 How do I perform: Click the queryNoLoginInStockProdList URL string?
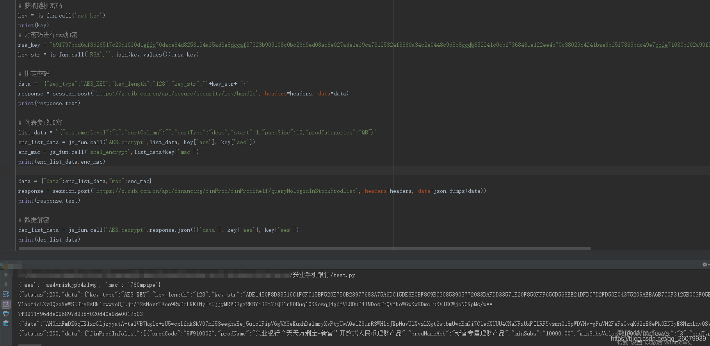[x=226, y=191]
